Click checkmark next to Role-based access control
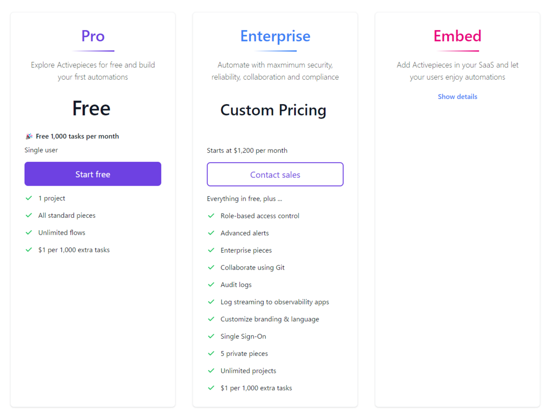 [x=211, y=216]
